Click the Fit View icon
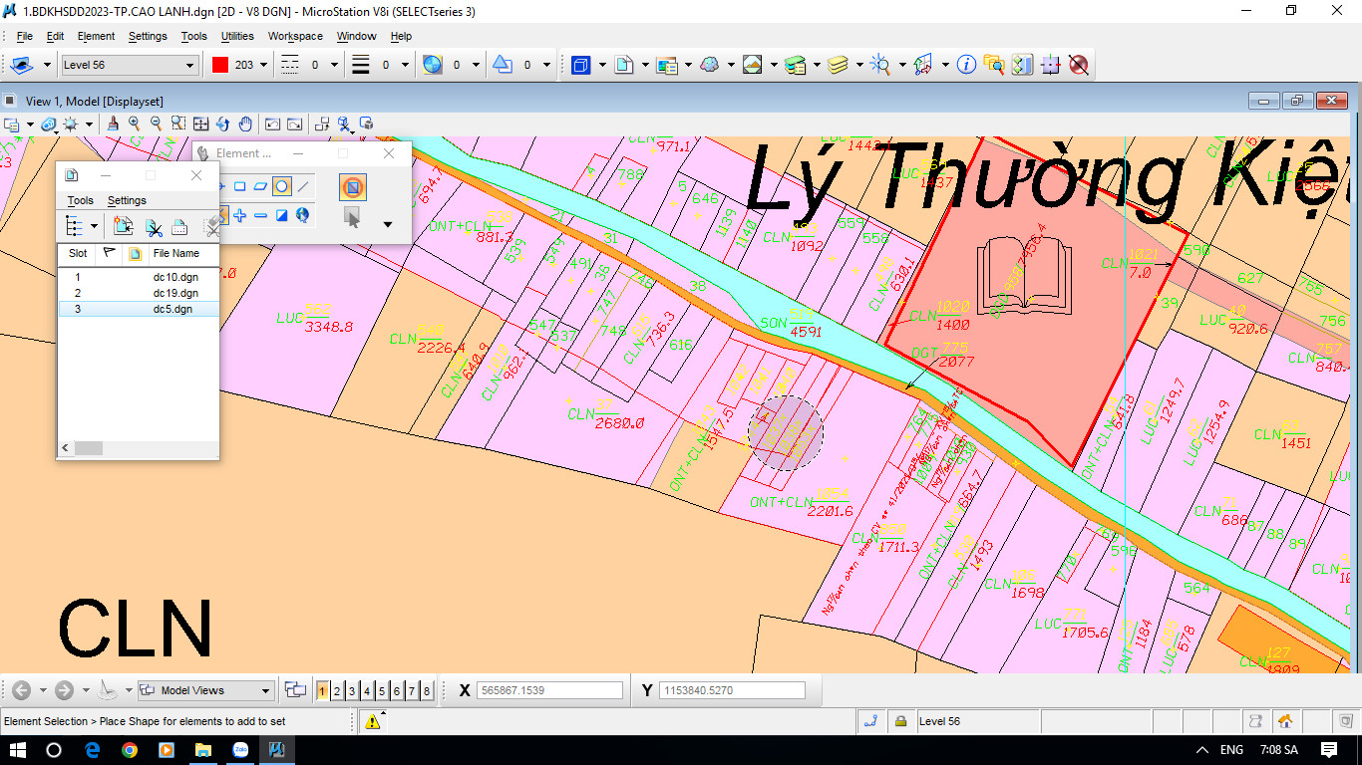1362x765 pixels. [200, 125]
